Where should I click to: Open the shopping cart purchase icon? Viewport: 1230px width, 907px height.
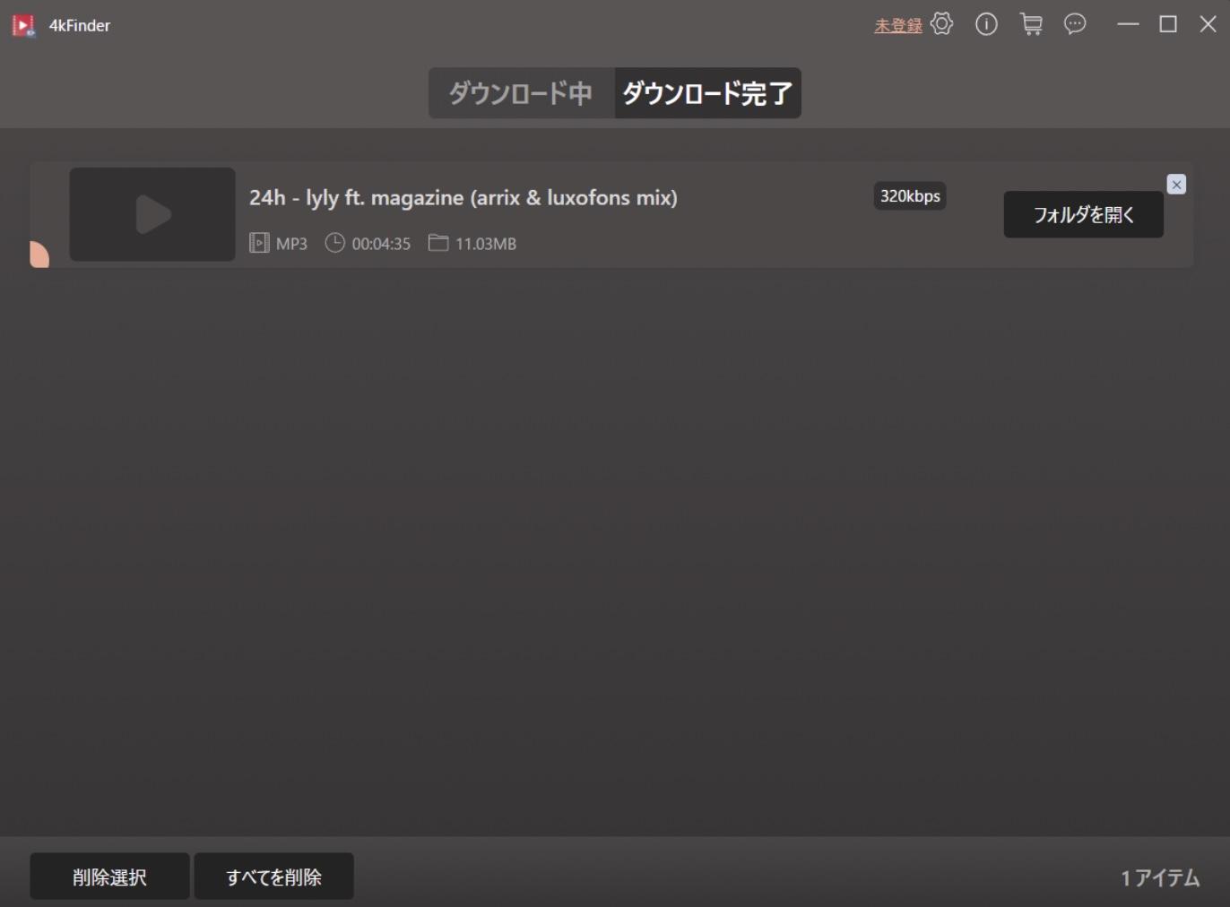pos(1031,24)
